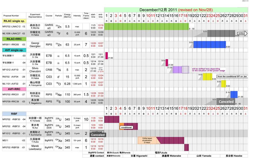Click the Canceled label in the NP1012-RIBF63 row
The height and width of the screenshot is (158, 255).
[98, 135]
